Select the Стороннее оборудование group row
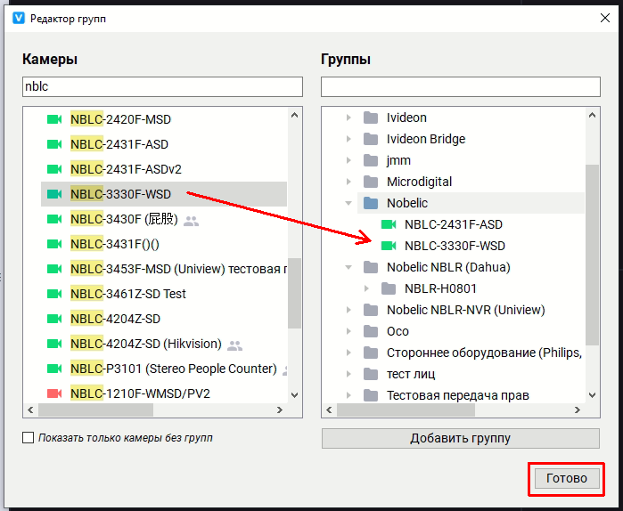This screenshot has height=511, width=623. point(471,353)
